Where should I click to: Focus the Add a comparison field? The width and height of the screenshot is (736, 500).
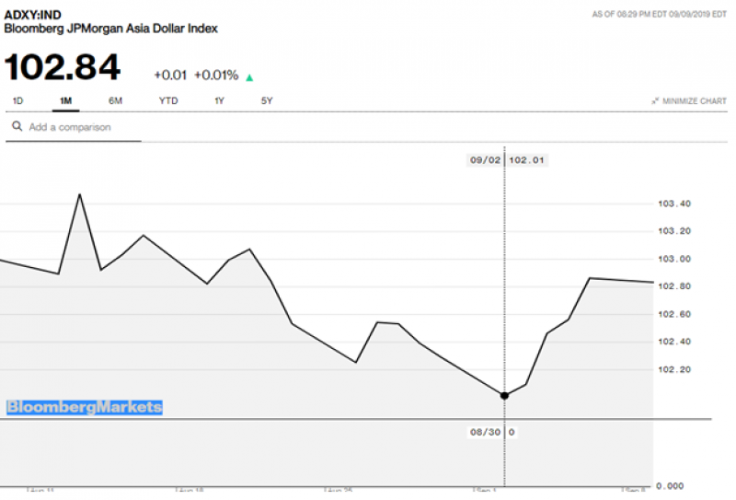tap(74, 127)
